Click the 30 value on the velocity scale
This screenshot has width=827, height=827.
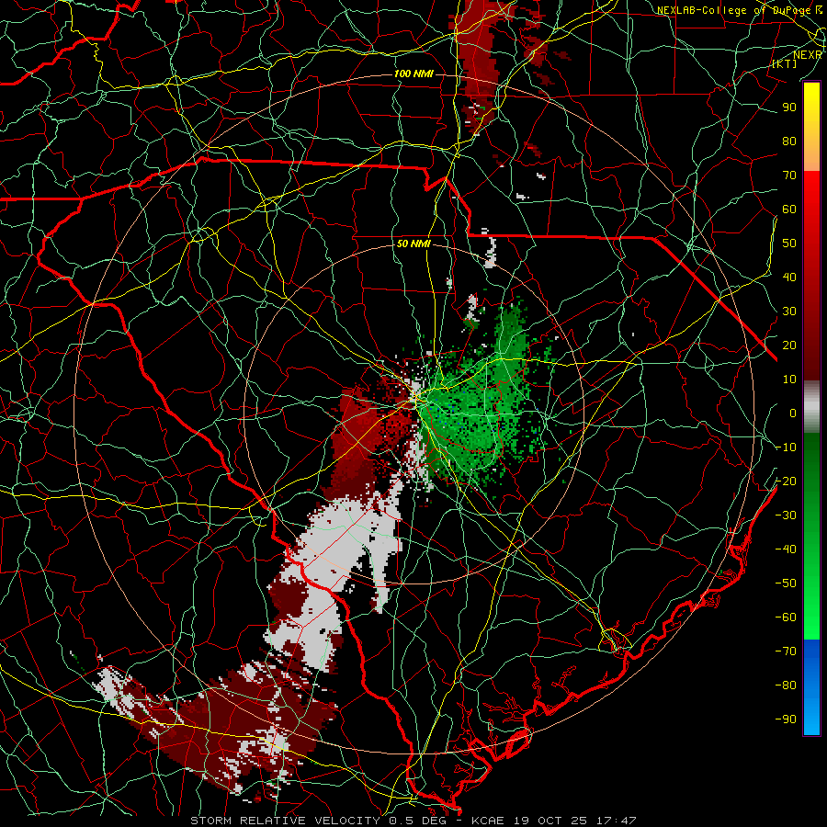coord(789,312)
